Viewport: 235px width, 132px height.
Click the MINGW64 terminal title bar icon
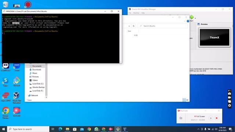[4, 11]
